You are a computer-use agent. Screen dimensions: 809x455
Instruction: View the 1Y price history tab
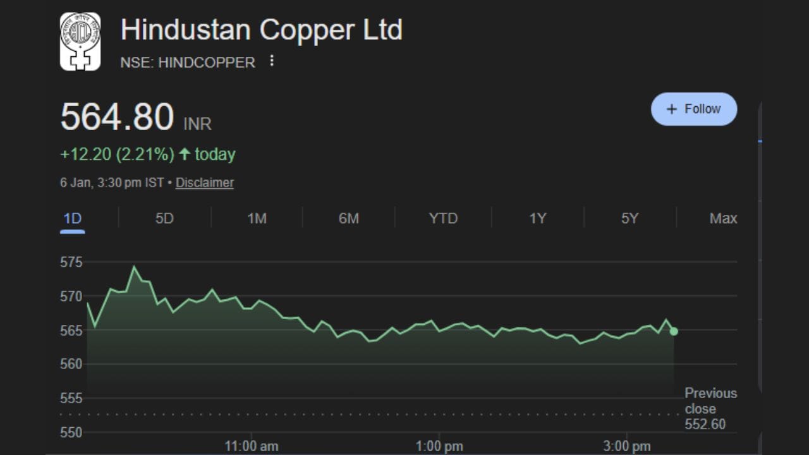click(537, 219)
